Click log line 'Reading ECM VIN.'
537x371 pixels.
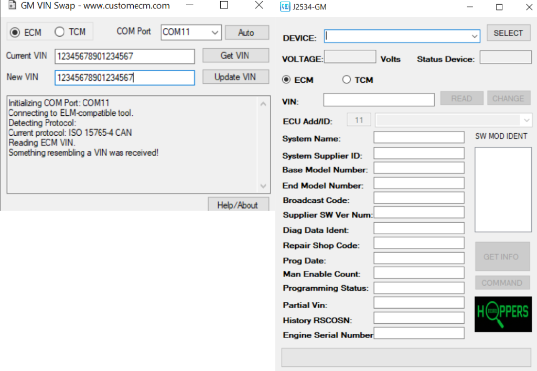[x=42, y=143]
